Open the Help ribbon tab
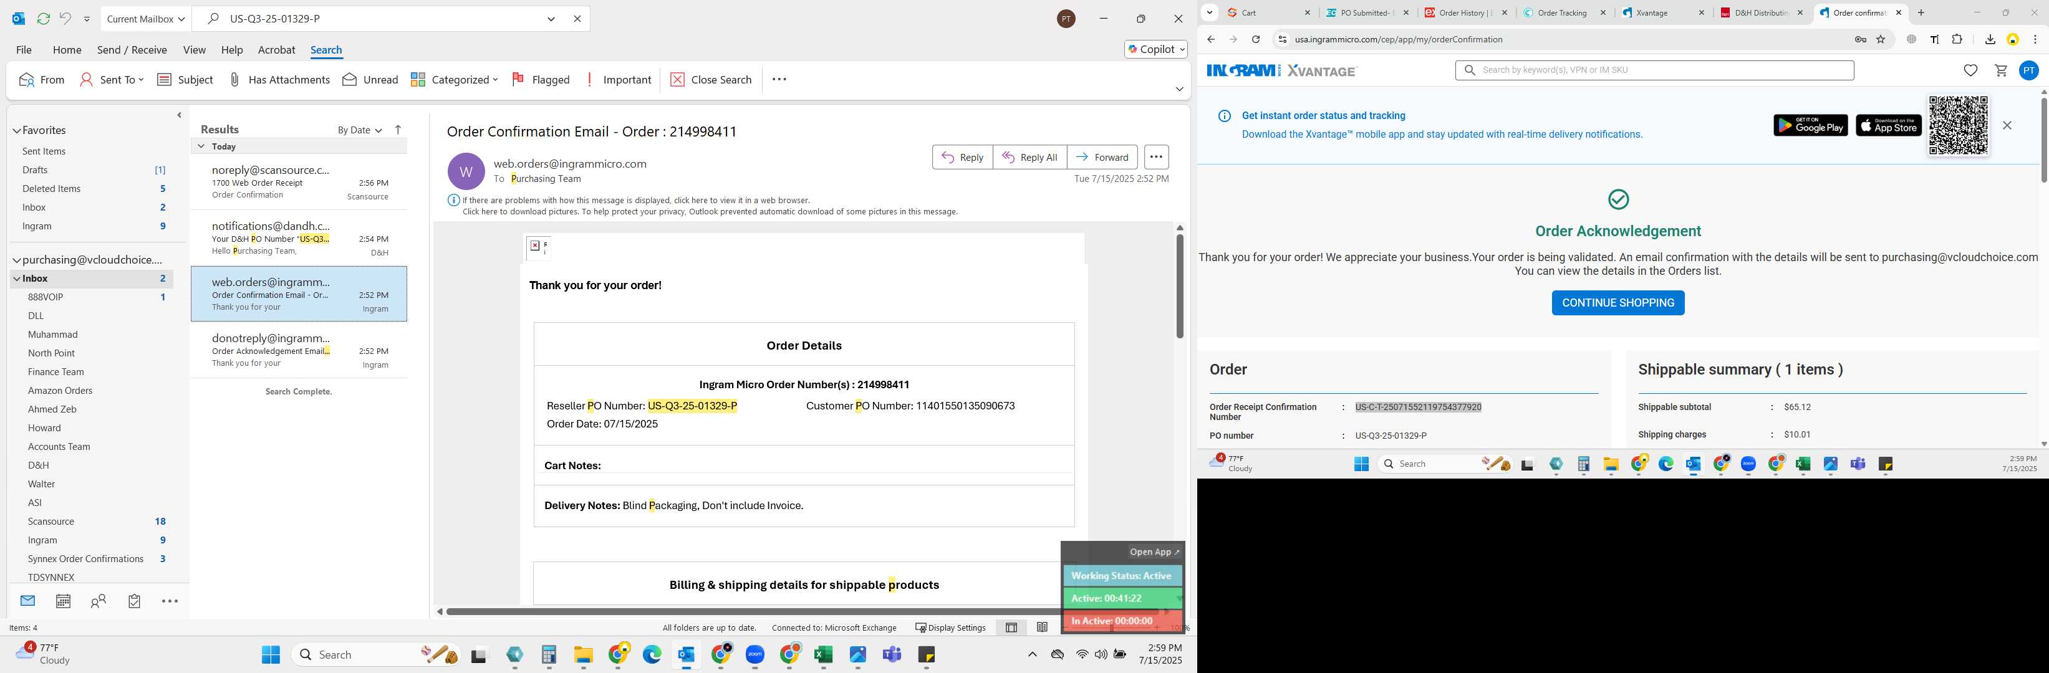The width and height of the screenshot is (2049, 673). click(x=231, y=49)
